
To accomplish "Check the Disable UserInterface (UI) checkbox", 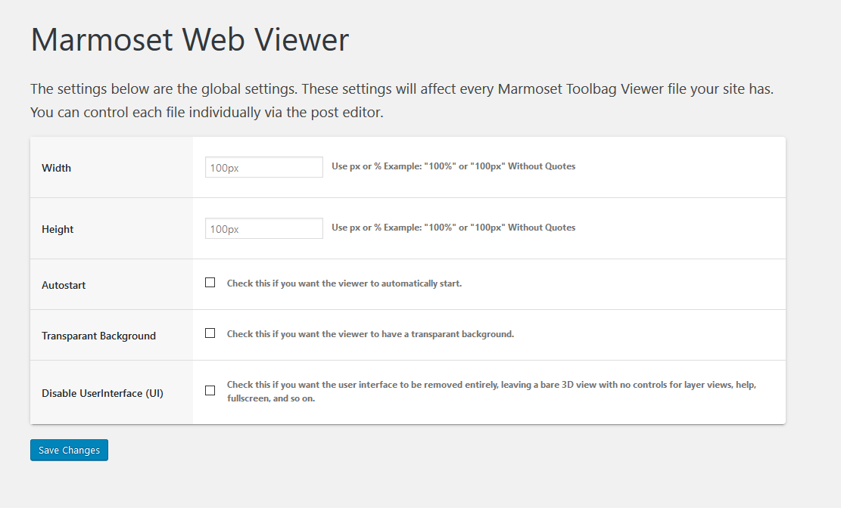I will tap(210, 391).
